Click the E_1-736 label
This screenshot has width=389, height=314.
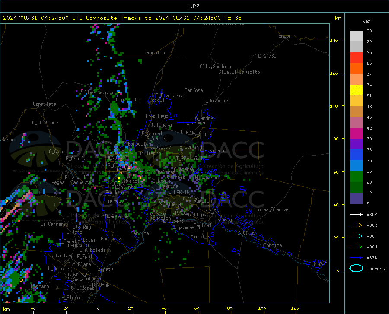[267, 56]
